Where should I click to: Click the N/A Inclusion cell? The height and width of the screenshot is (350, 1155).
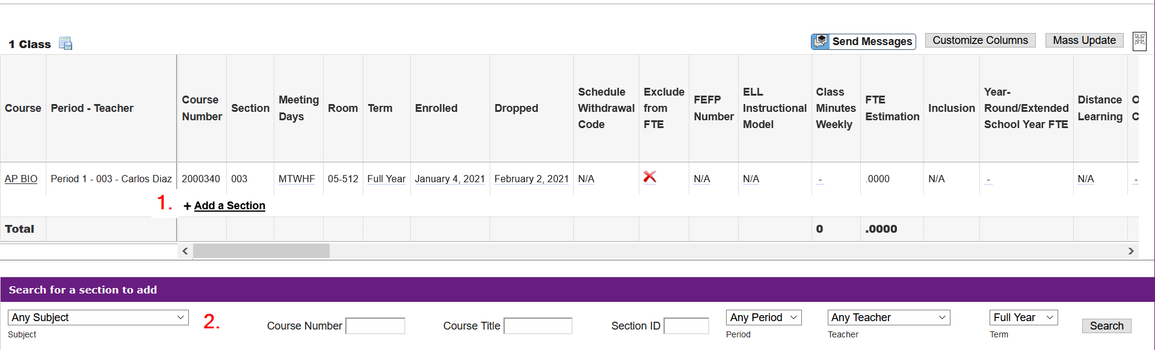coord(937,179)
